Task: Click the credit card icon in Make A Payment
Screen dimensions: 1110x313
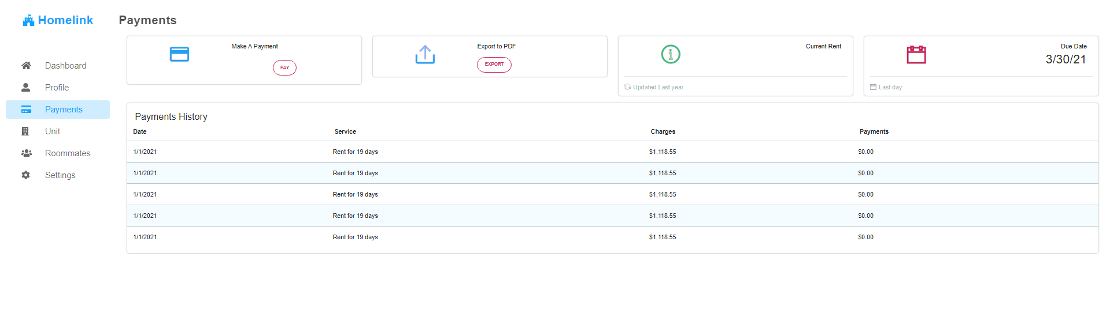Action: tap(179, 54)
